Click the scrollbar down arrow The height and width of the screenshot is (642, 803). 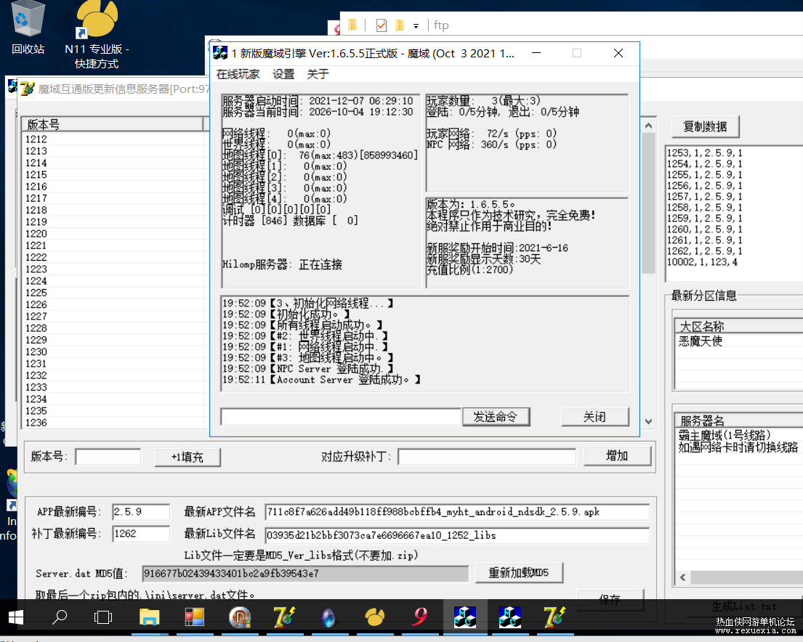pos(648,421)
